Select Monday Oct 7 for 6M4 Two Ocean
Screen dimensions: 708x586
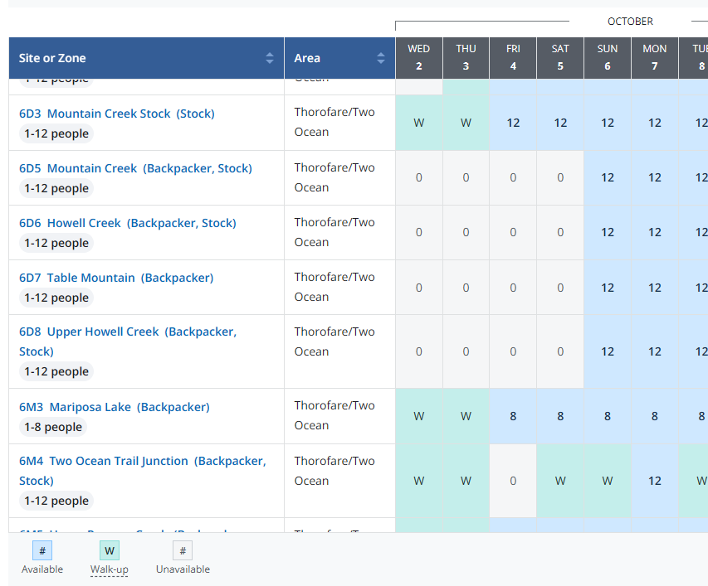[x=655, y=481]
